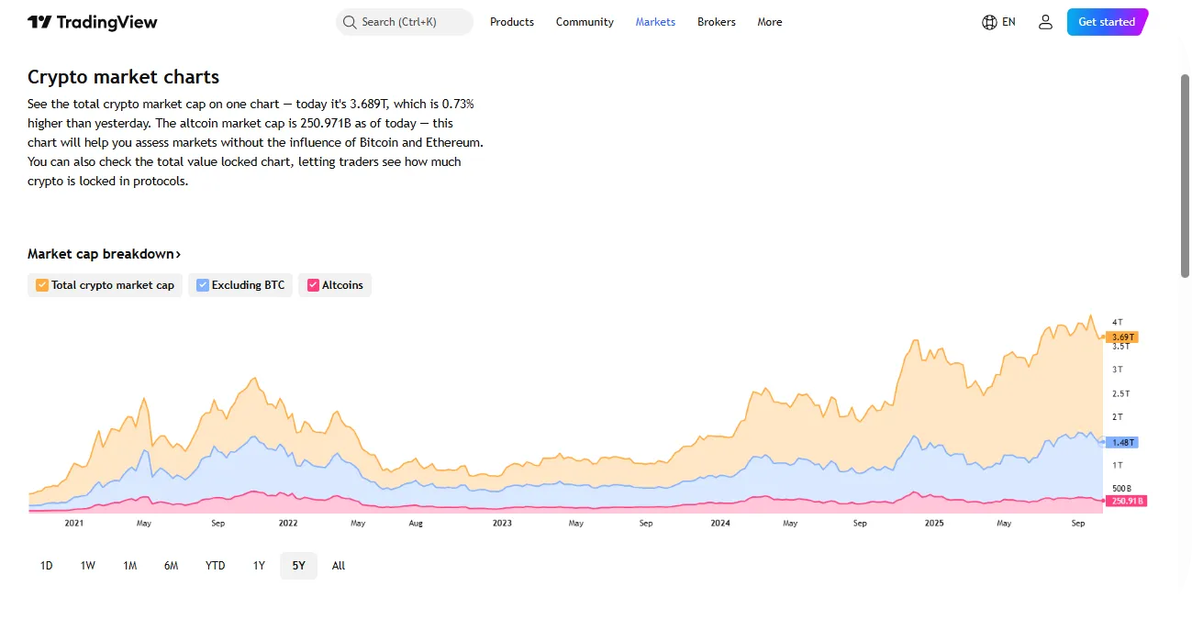The height and width of the screenshot is (630, 1192).
Task: Disable the Excluding BTC series
Action: [203, 285]
